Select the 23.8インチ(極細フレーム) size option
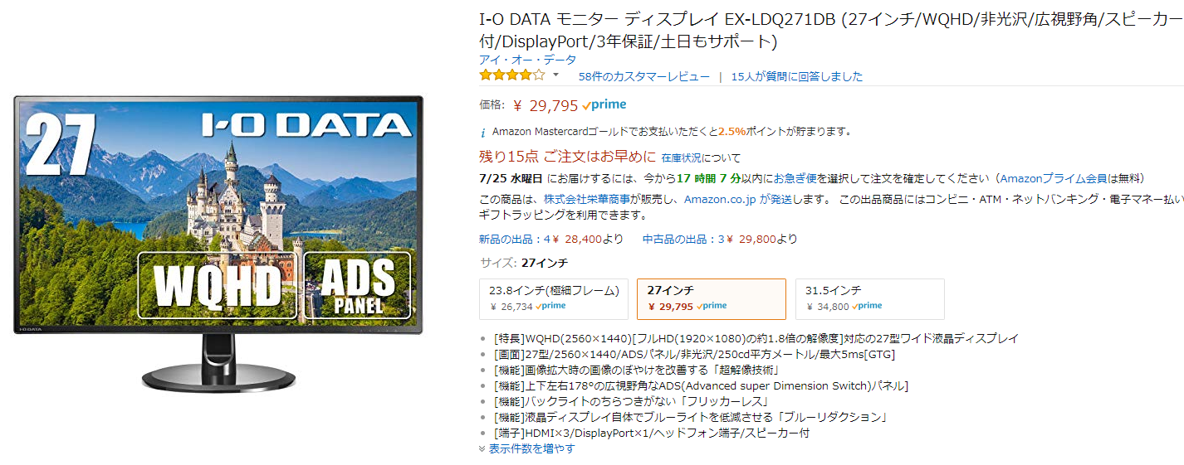This screenshot has height=465, width=1184. [554, 298]
